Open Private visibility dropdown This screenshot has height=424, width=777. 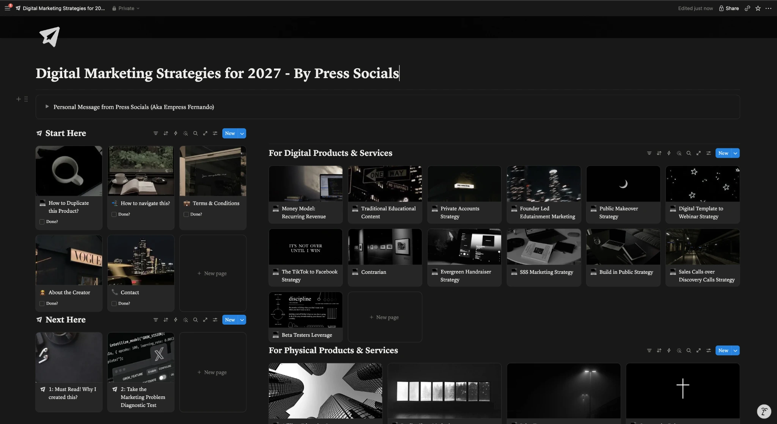click(x=126, y=8)
